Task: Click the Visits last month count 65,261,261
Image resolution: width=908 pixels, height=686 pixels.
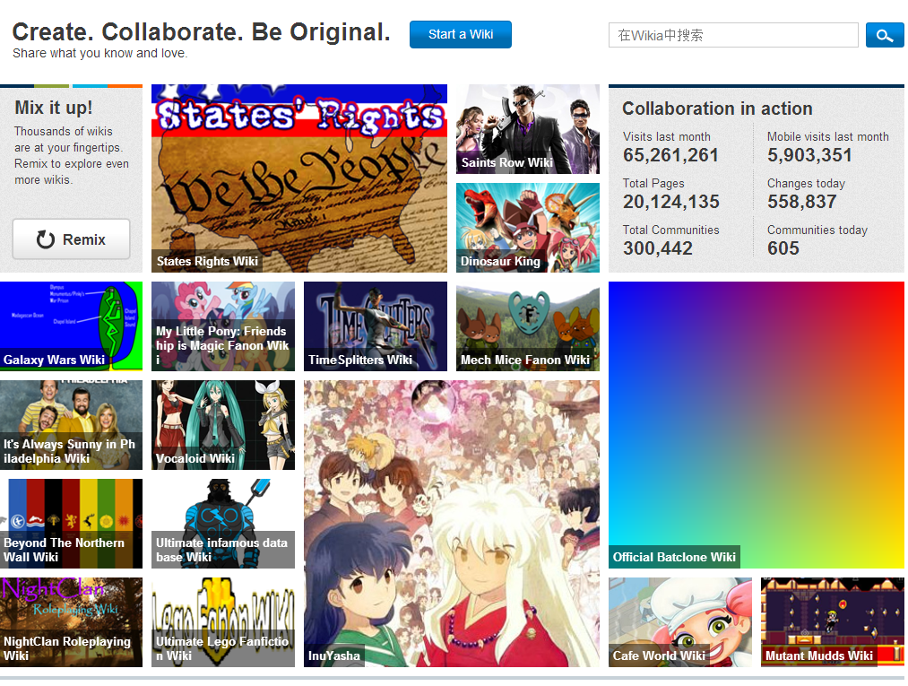Action: pyautogui.click(x=670, y=155)
